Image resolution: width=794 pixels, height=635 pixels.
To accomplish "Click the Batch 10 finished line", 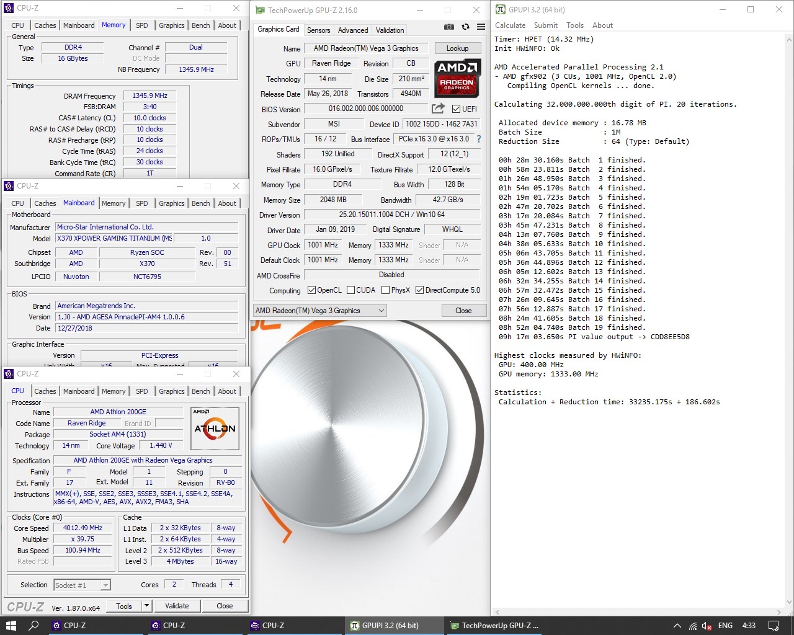I will click(572, 244).
